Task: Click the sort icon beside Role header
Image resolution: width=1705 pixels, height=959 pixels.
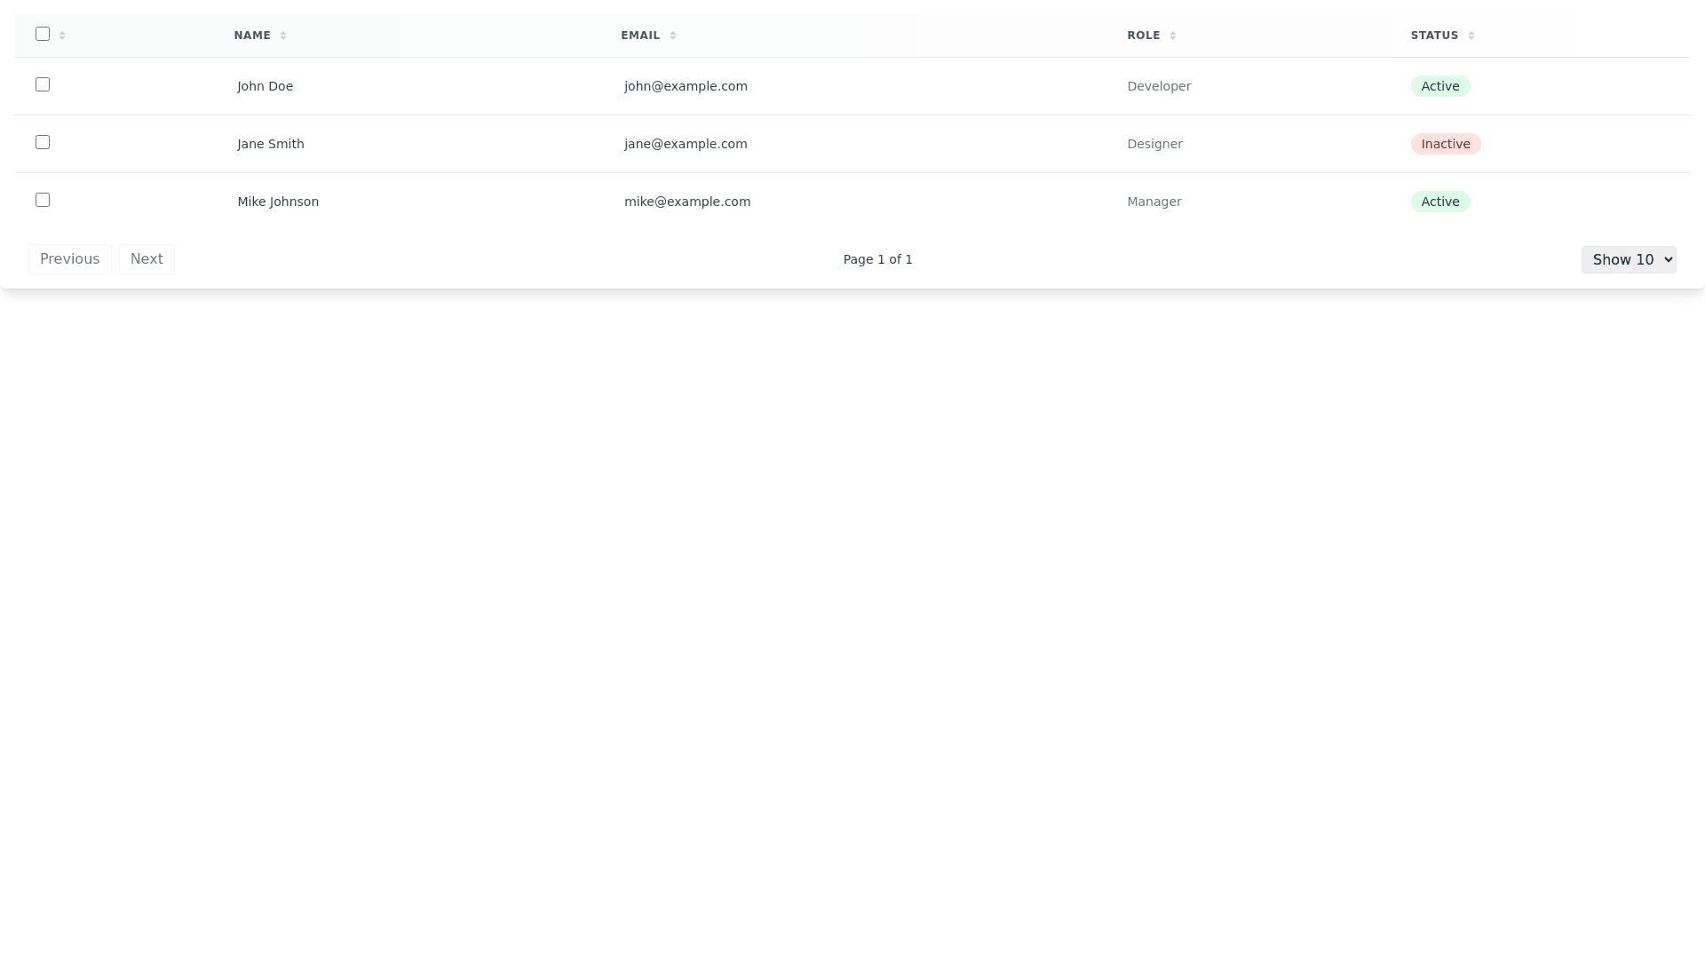Action: pos(1173,36)
